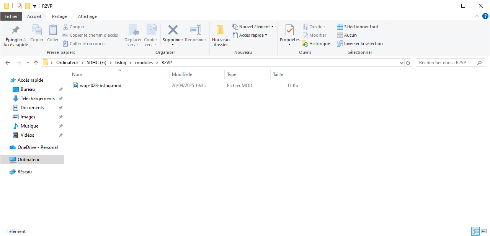Image resolution: width=490 pixels, height=236 pixels.
Task: Go up one level with up arrow
Action: coord(36,62)
